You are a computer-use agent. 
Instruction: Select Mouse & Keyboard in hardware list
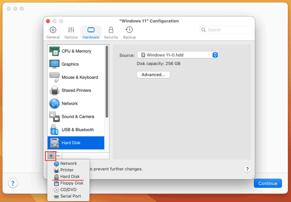coord(76,77)
